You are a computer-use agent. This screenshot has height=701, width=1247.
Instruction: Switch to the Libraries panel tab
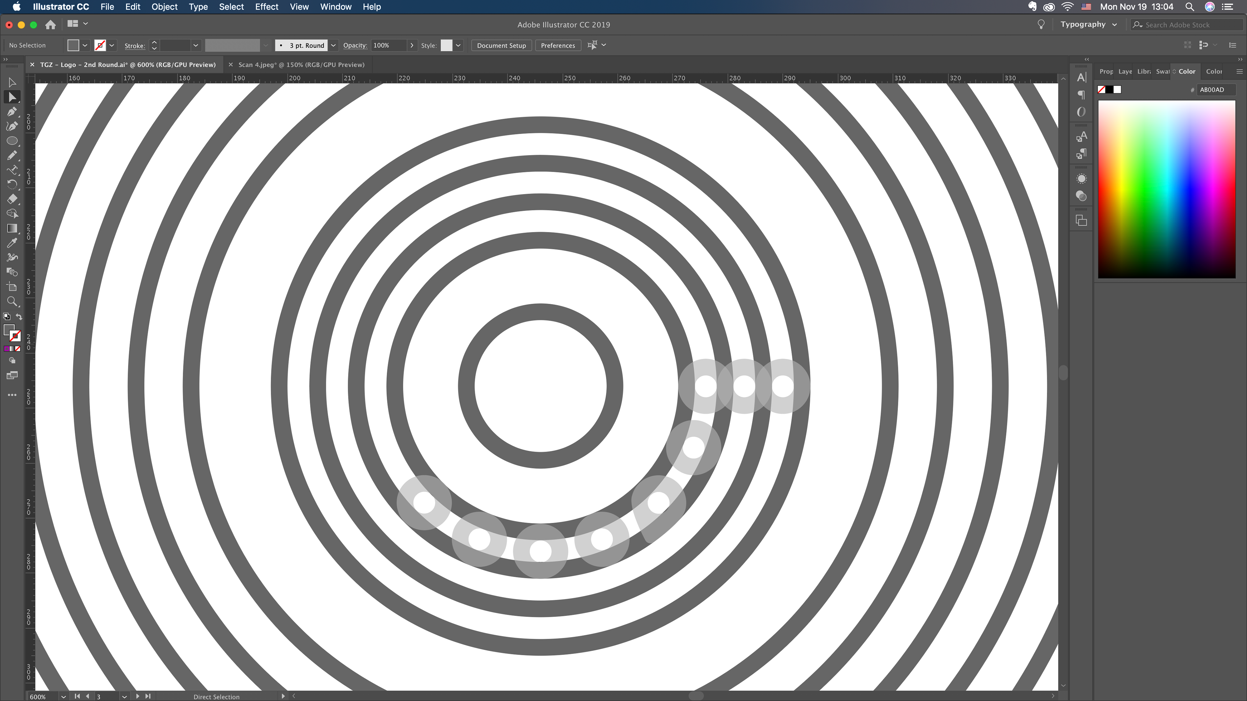click(x=1144, y=72)
